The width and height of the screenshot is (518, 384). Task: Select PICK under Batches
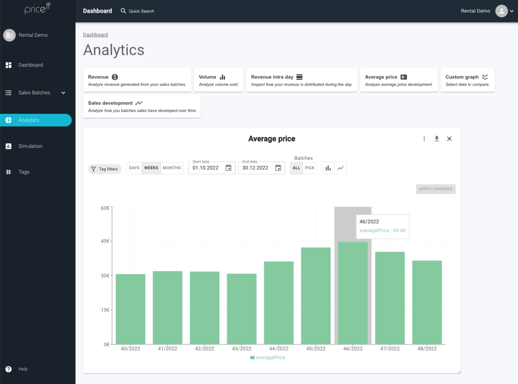tap(309, 168)
